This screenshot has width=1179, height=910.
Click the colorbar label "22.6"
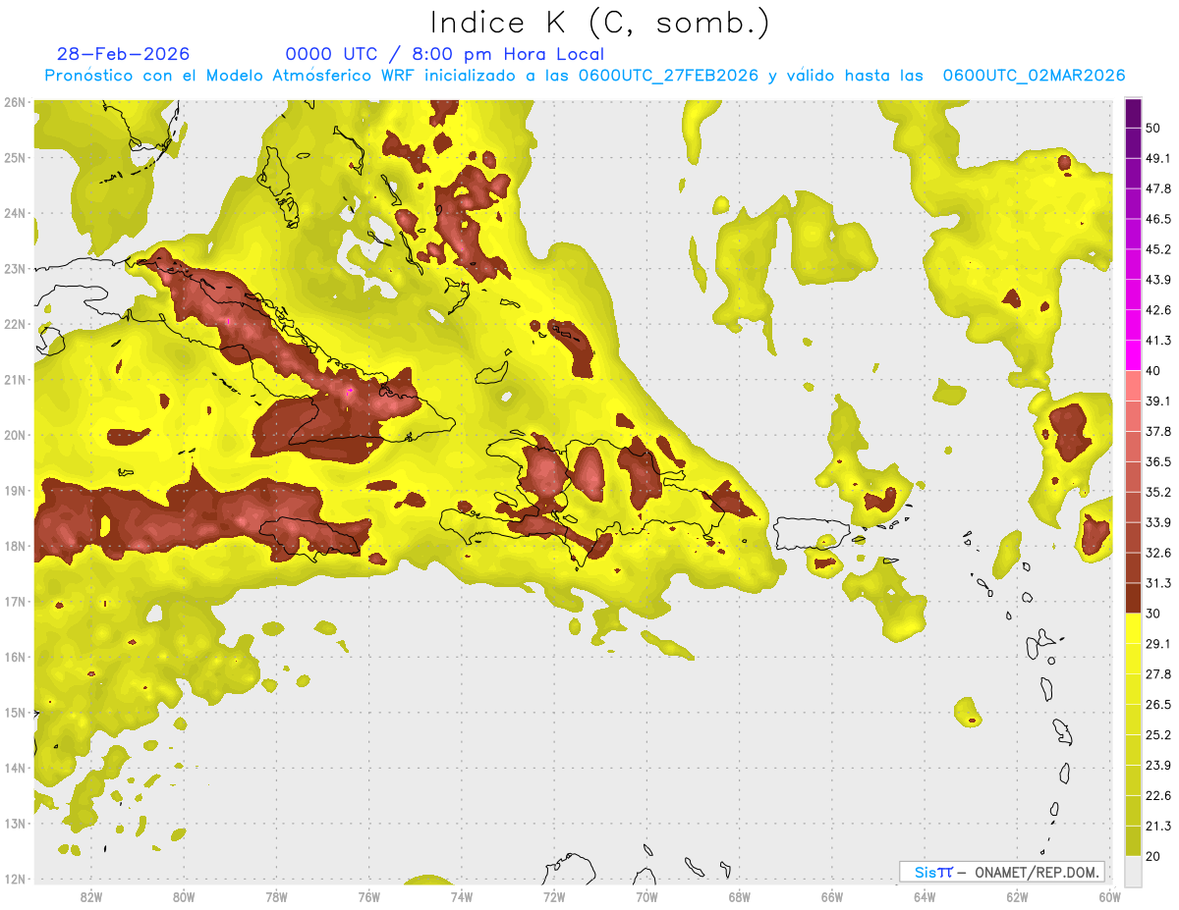[x=1158, y=796]
